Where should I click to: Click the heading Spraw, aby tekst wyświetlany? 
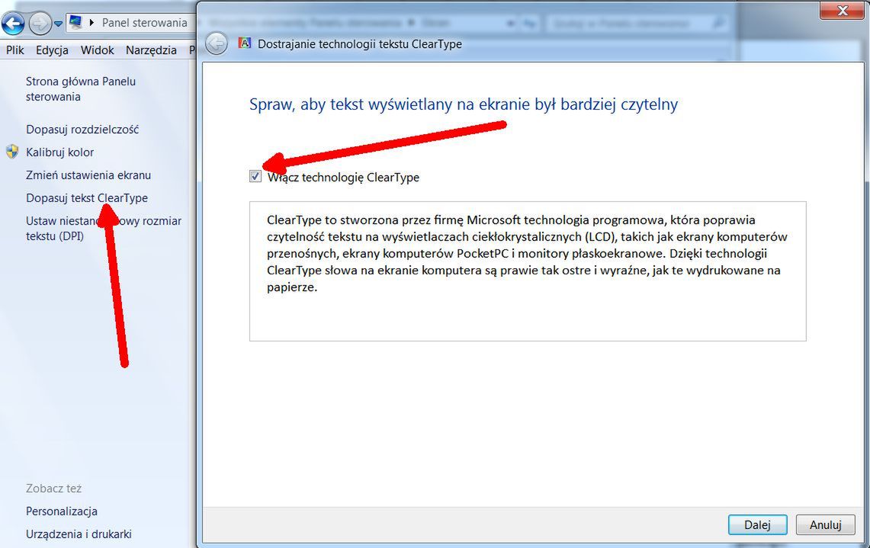click(x=464, y=104)
